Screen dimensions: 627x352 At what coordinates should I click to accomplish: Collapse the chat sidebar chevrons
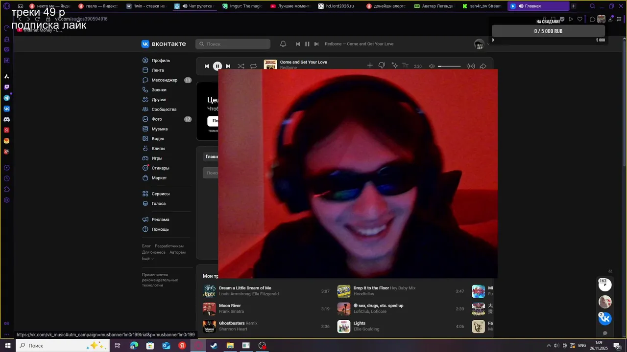pos(610,271)
